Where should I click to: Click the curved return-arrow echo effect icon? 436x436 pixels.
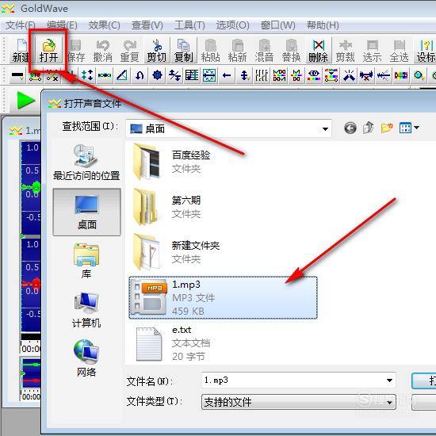[140, 75]
